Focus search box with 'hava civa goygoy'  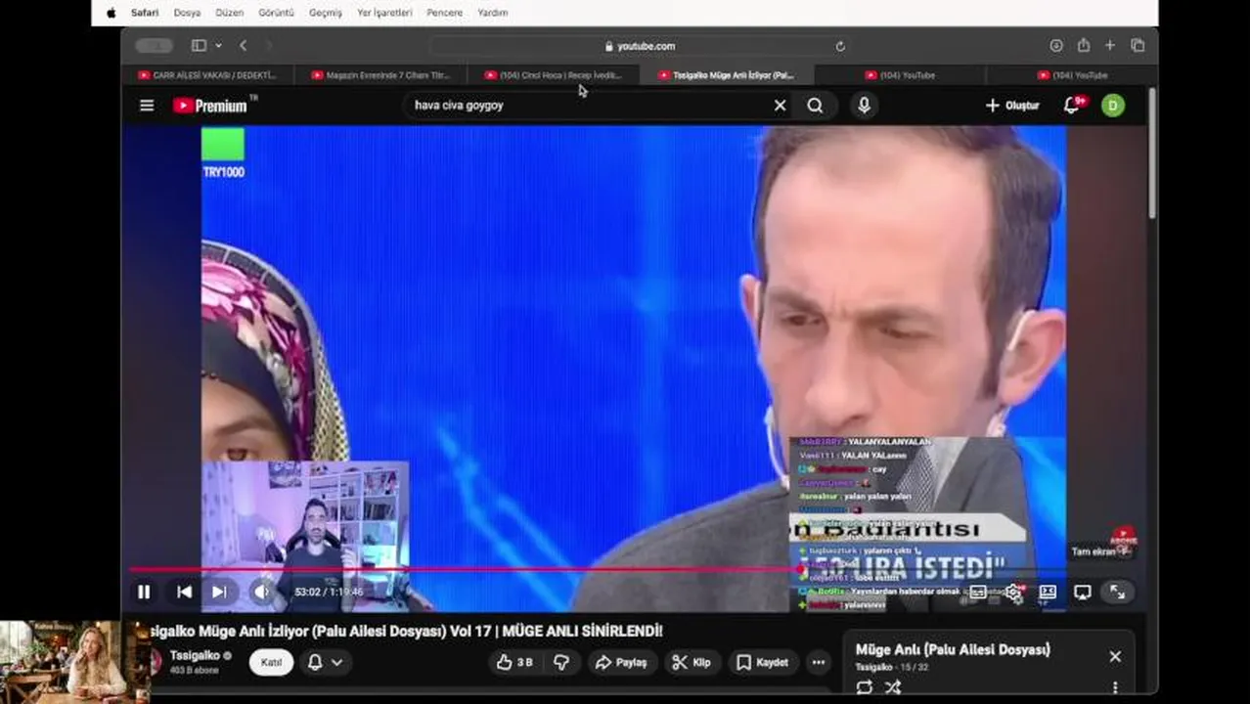587,106
